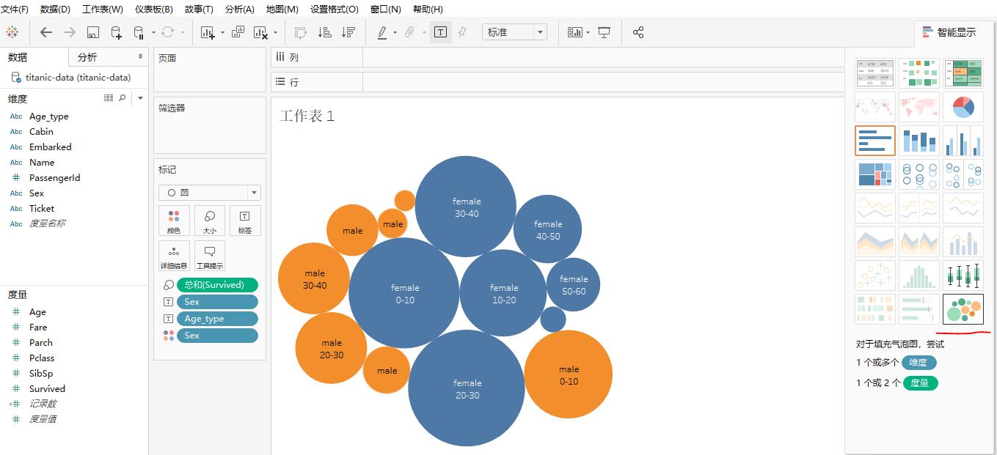Click the Sex pill with color dots icon
Image resolution: width=997 pixels, height=455 pixels.
[217, 336]
